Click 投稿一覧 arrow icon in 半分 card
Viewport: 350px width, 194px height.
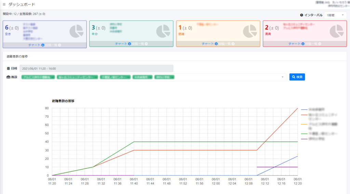click(x=146, y=44)
